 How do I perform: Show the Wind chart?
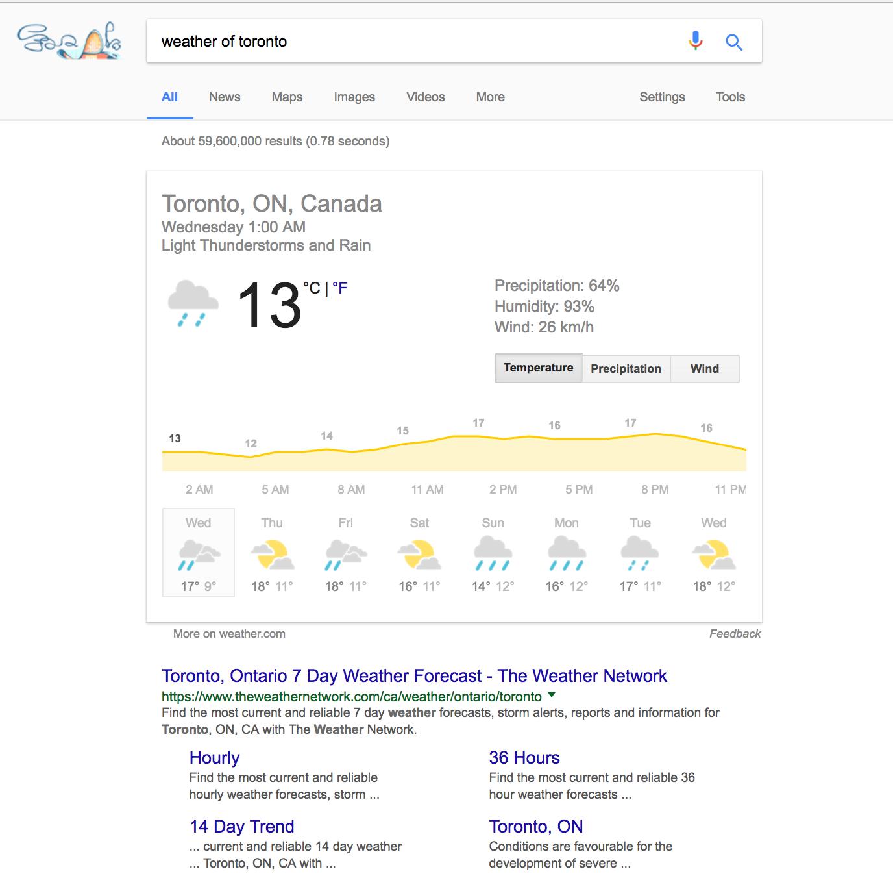(x=704, y=369)
